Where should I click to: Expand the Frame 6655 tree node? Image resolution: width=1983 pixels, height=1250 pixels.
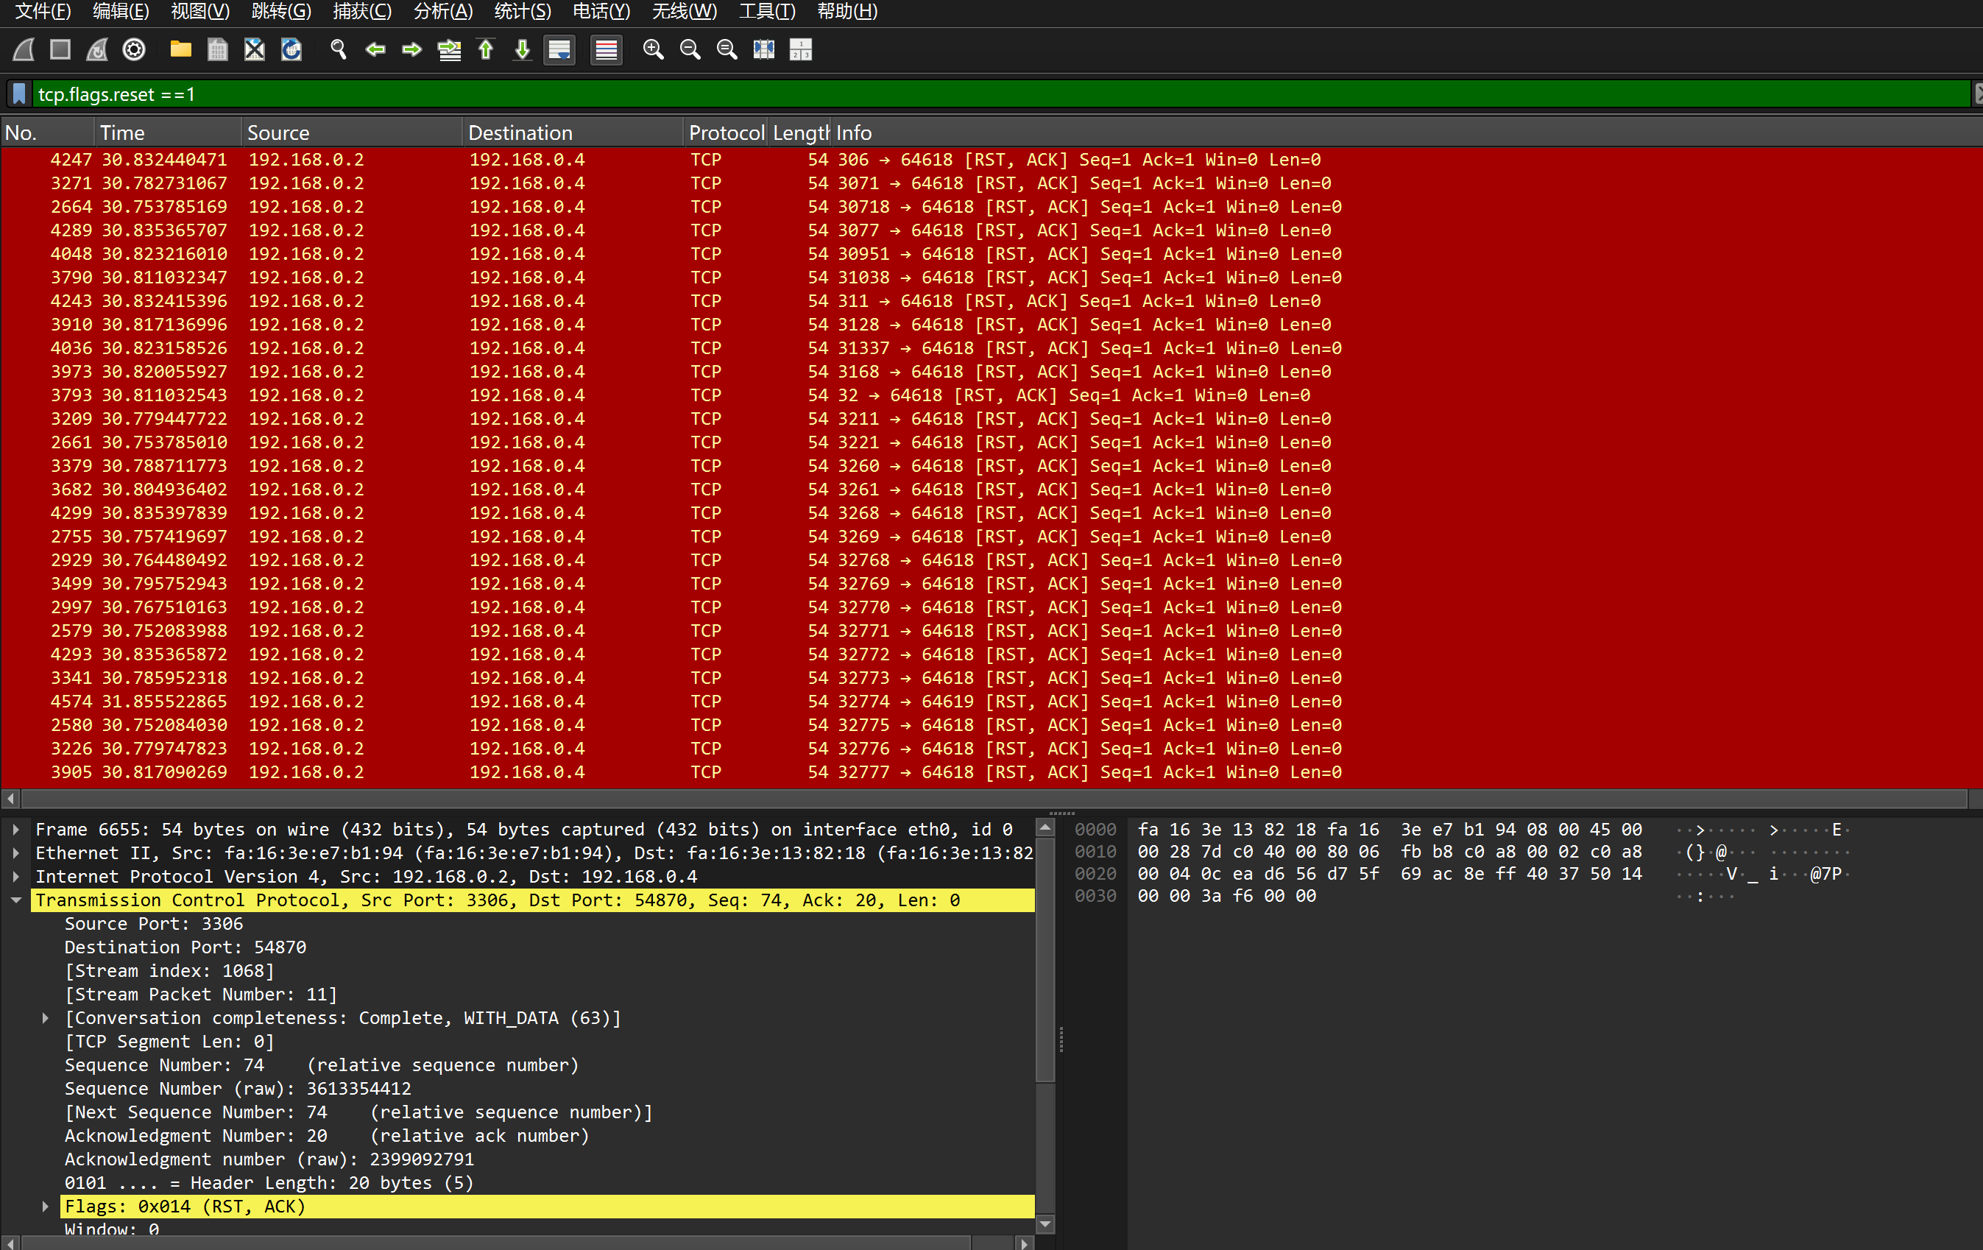[x=15, y=829]
